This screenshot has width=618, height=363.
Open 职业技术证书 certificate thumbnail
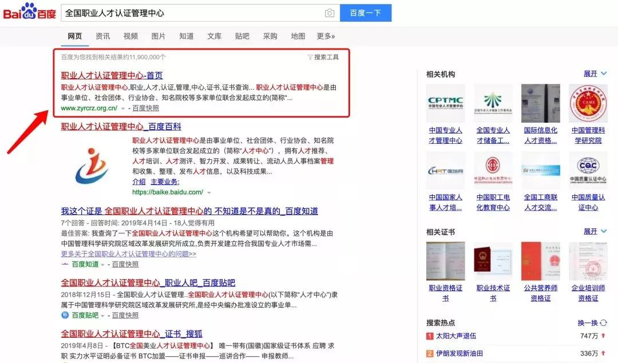pyautogui.click(x=493, y=261)
